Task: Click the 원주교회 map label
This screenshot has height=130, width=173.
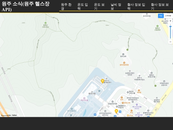Action: tap(123, 56)
